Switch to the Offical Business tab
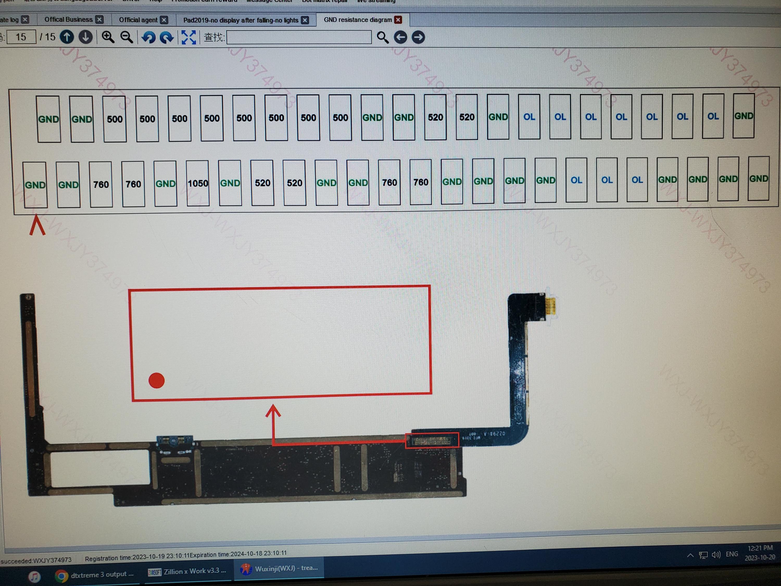Viewport: 781px width, 586px height. coord(68,20)
